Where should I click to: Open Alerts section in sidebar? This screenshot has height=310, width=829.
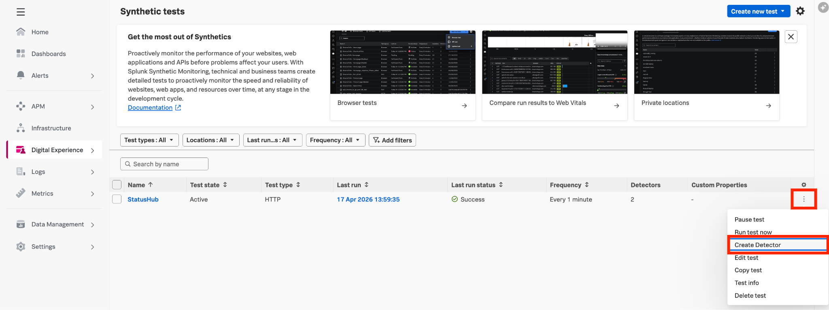click(40, 75)
